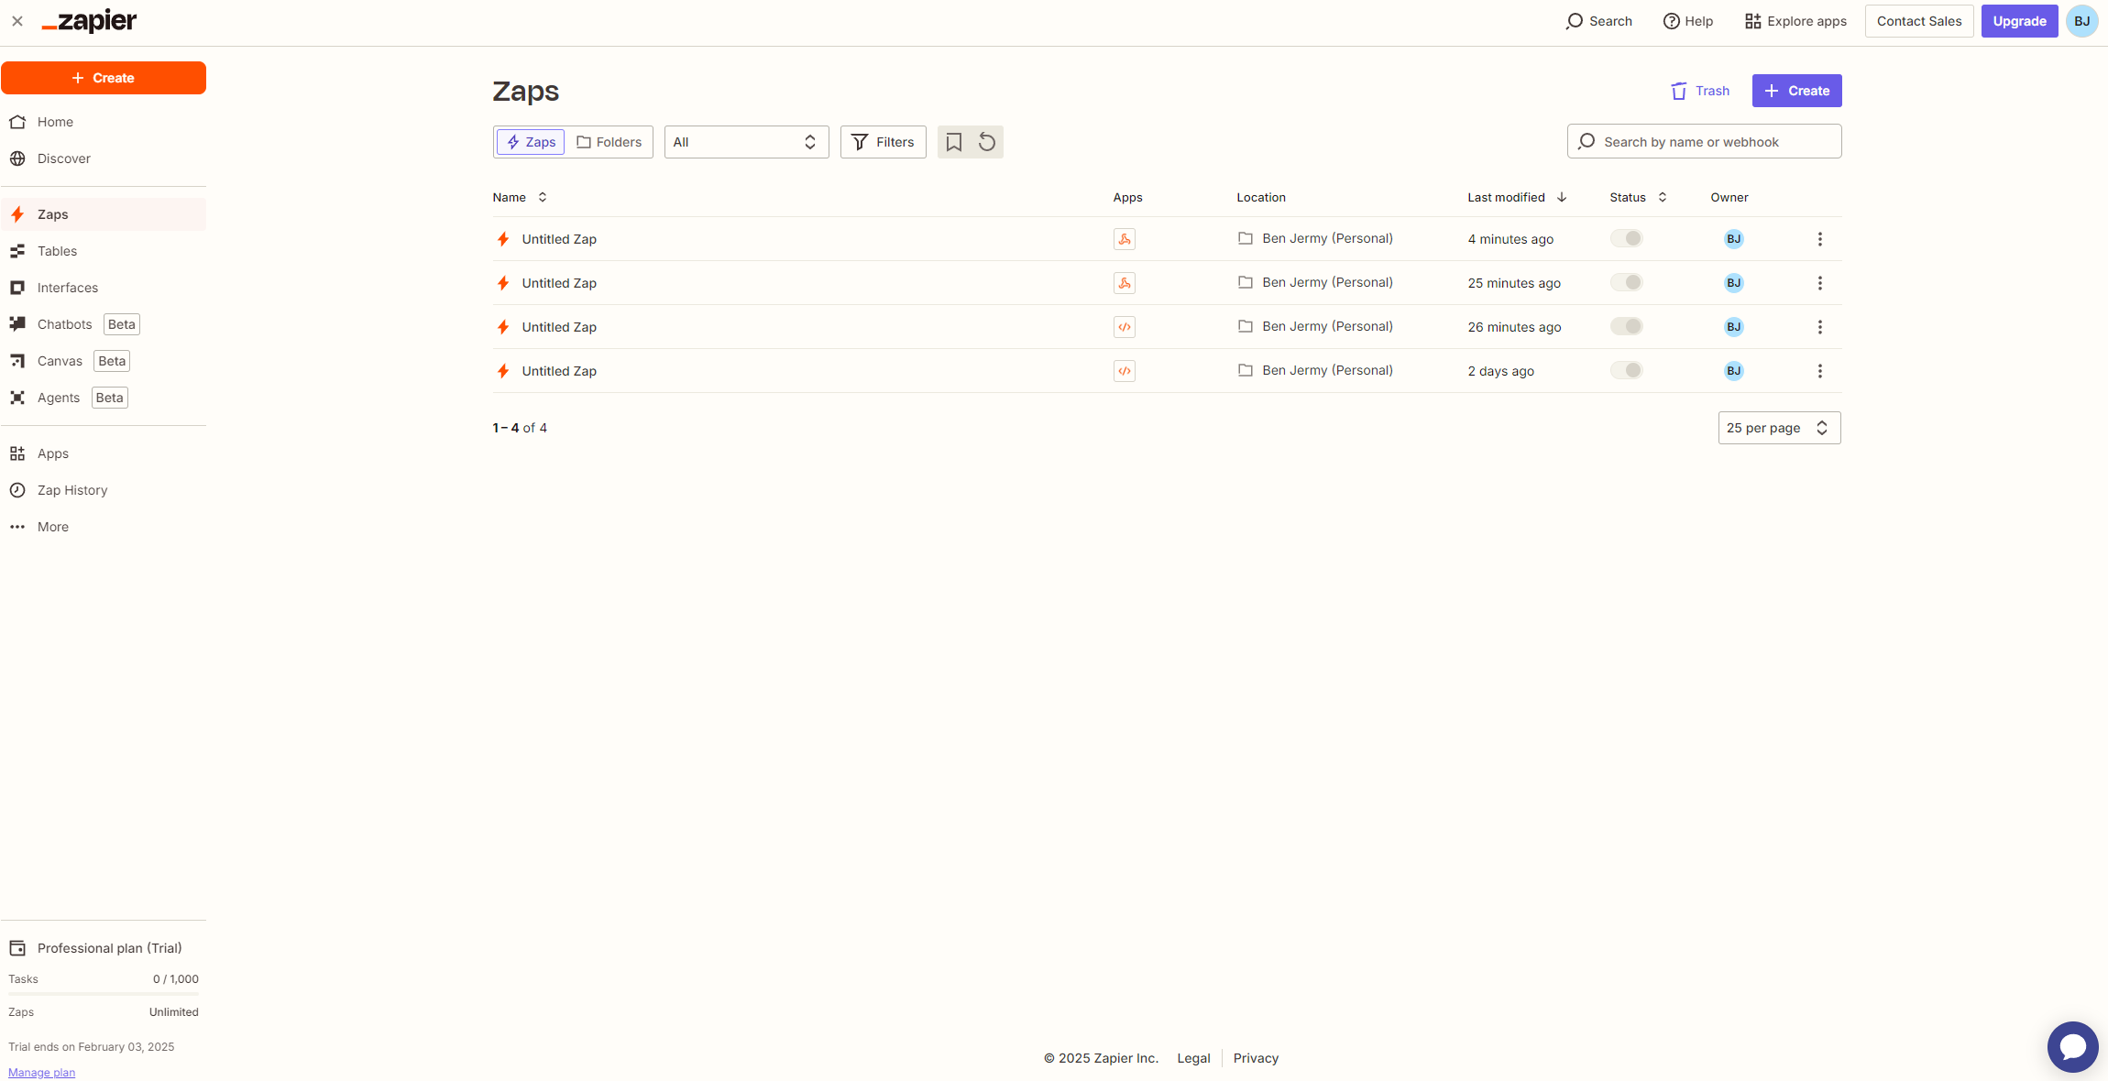
Task: Open three-dot menu for first Untitled Zap
Action: coord(1819,239)
